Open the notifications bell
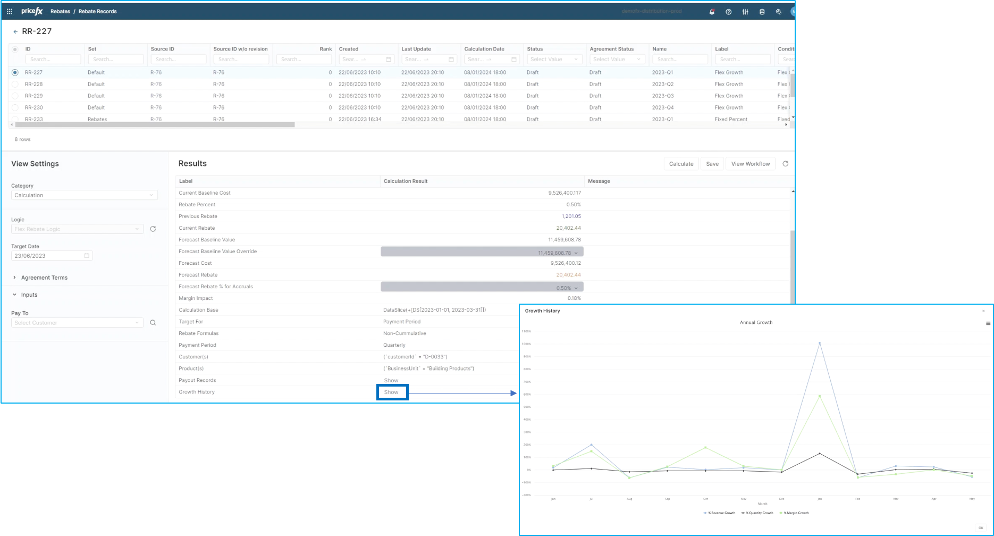 click(712, 12)
